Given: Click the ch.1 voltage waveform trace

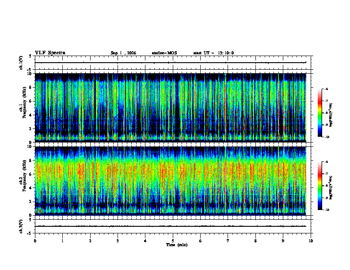Looking at the screenshot, I should point(171,63).
